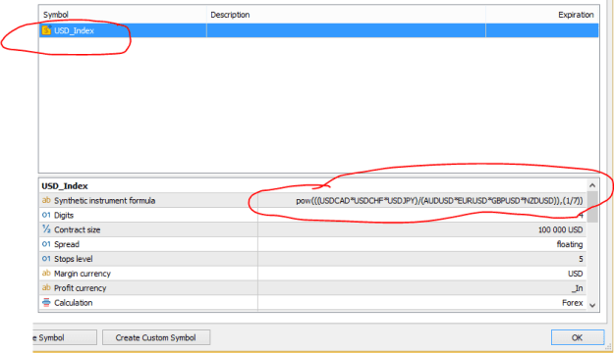Click the 01 icon beside Stops level
The width and height of the screenshot is (614, 353).
[x=46, y=259]
